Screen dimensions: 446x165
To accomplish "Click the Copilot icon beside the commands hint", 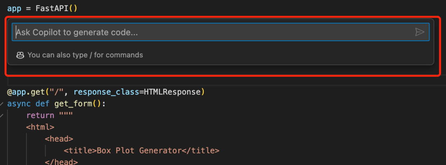I will [x=20, y=55].
